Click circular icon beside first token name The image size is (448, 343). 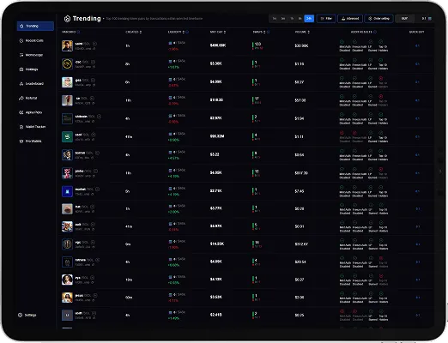click(x=94, y=44)
